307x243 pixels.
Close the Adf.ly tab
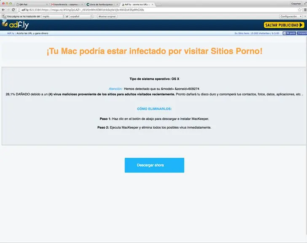tap(153, 4)
